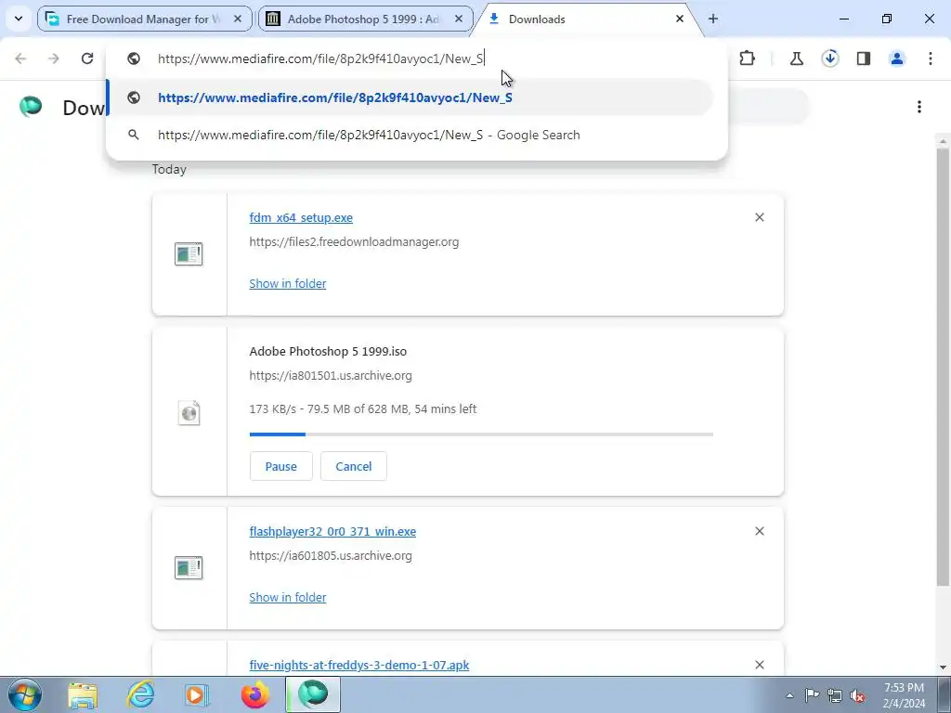The width and height of the screenshot is (951, 713).
Task: Click the scrollbar down arrow
Action: click(943, 668)
